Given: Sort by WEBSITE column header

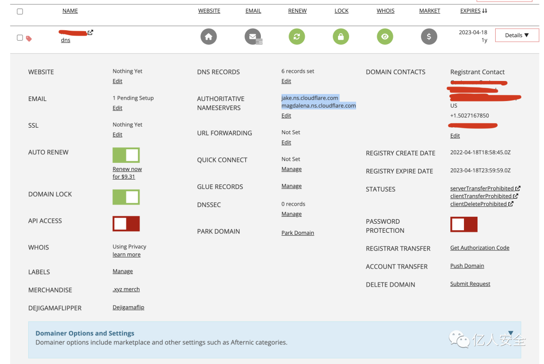Looking at the screenshot, I should click(209, 11).
